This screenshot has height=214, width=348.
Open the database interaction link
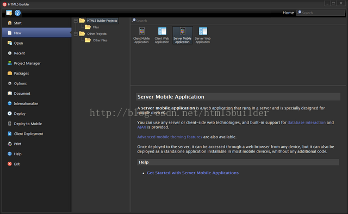[307, 123]
